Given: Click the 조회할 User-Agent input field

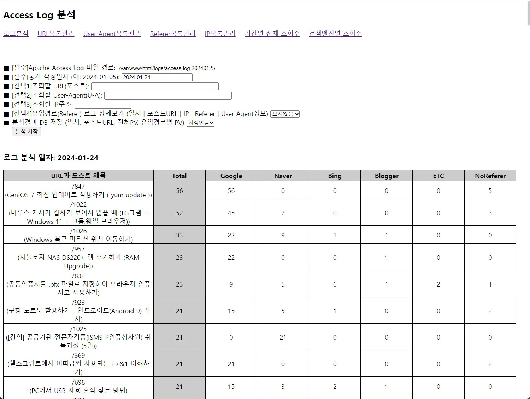Looking at the screenshot, I should tap(168, 95).
